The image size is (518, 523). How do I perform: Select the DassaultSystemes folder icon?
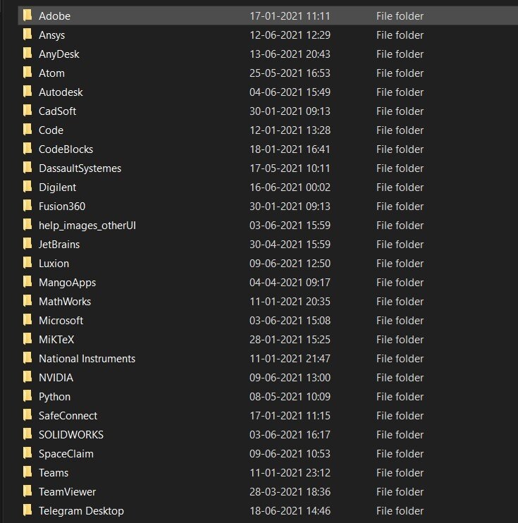[x=27, y=168]
